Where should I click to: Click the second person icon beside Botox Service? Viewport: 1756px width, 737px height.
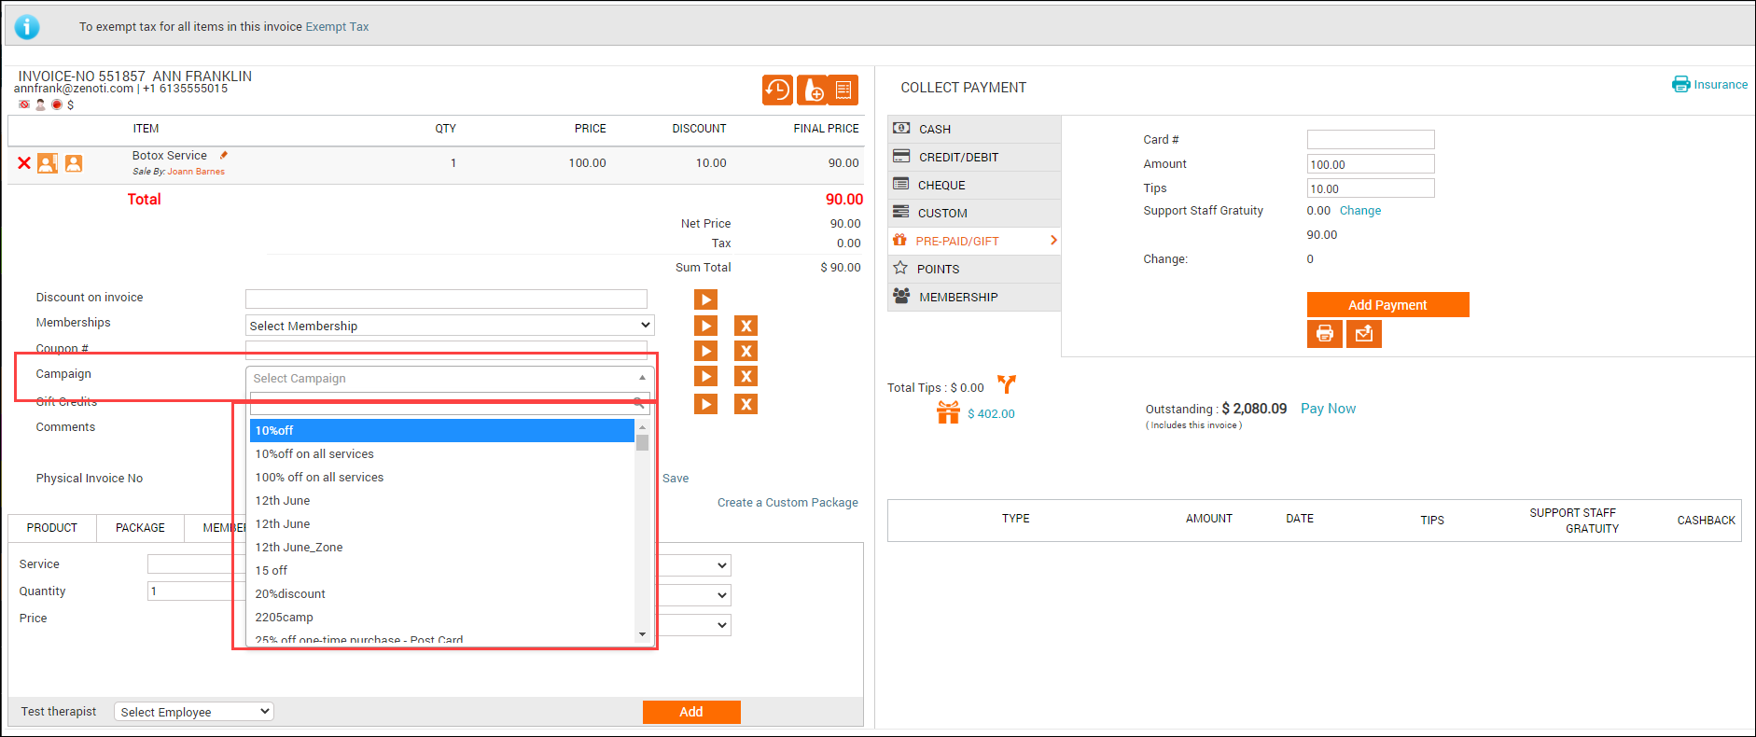74,163
